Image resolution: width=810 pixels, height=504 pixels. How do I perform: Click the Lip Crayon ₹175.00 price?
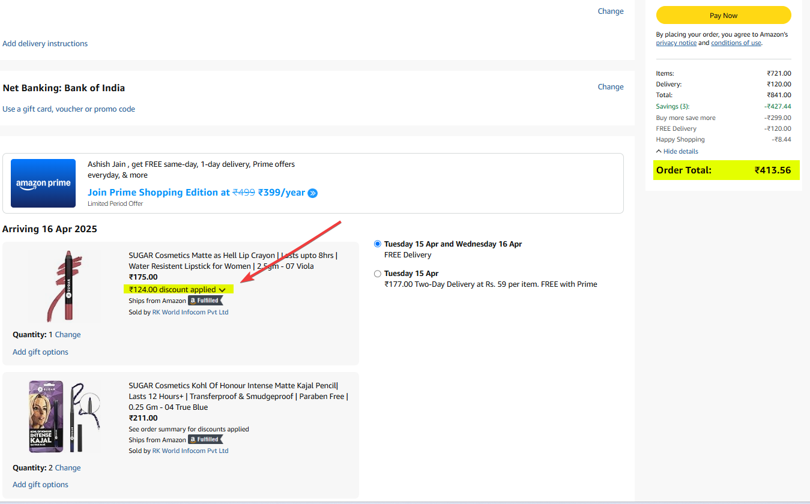pos(143,277)
